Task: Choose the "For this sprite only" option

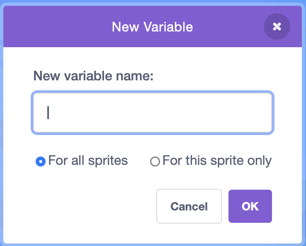Action: [x=155, y=162]
